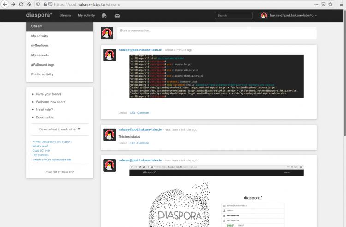Click the header Search field
The height and width of the screenshot is (227, 346).
click(233, 15)
